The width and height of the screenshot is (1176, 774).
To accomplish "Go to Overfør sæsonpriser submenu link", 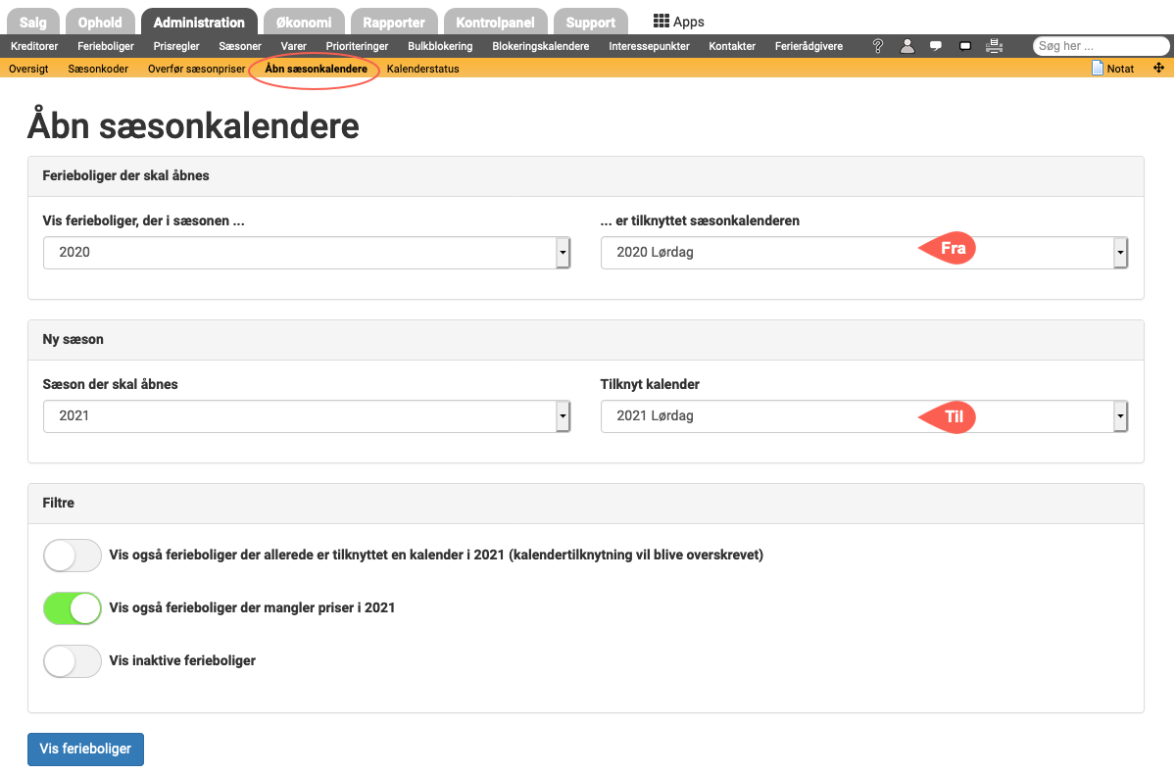I will point(196,69).
